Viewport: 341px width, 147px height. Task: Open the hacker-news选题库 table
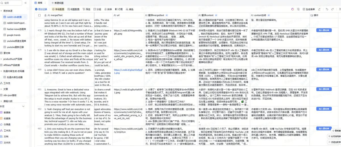[x=15, y=29]
